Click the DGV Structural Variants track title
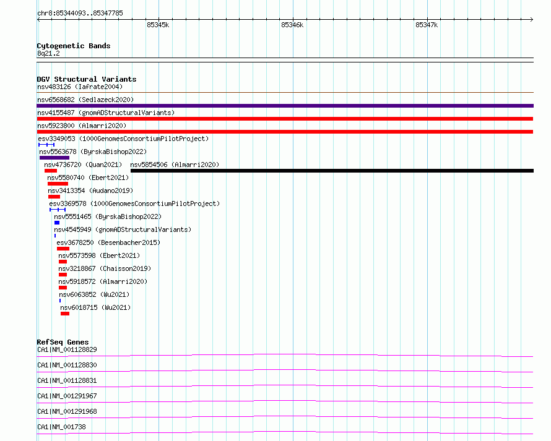This screenshot has width=551, height=441. [87, 79]
